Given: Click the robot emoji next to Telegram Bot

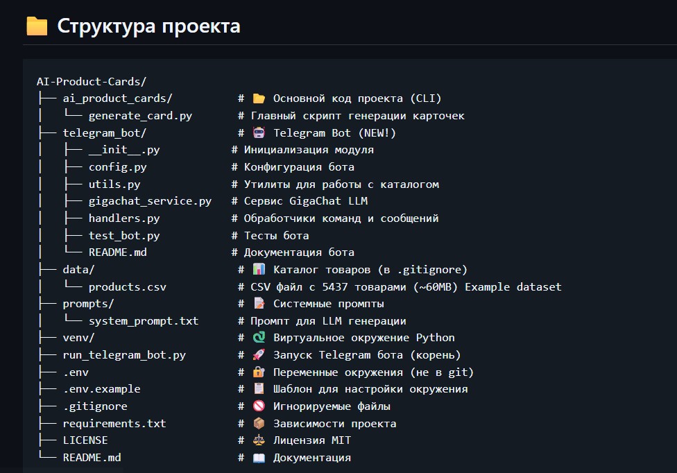Looking at the screenshot, I should tap(259, 132).
